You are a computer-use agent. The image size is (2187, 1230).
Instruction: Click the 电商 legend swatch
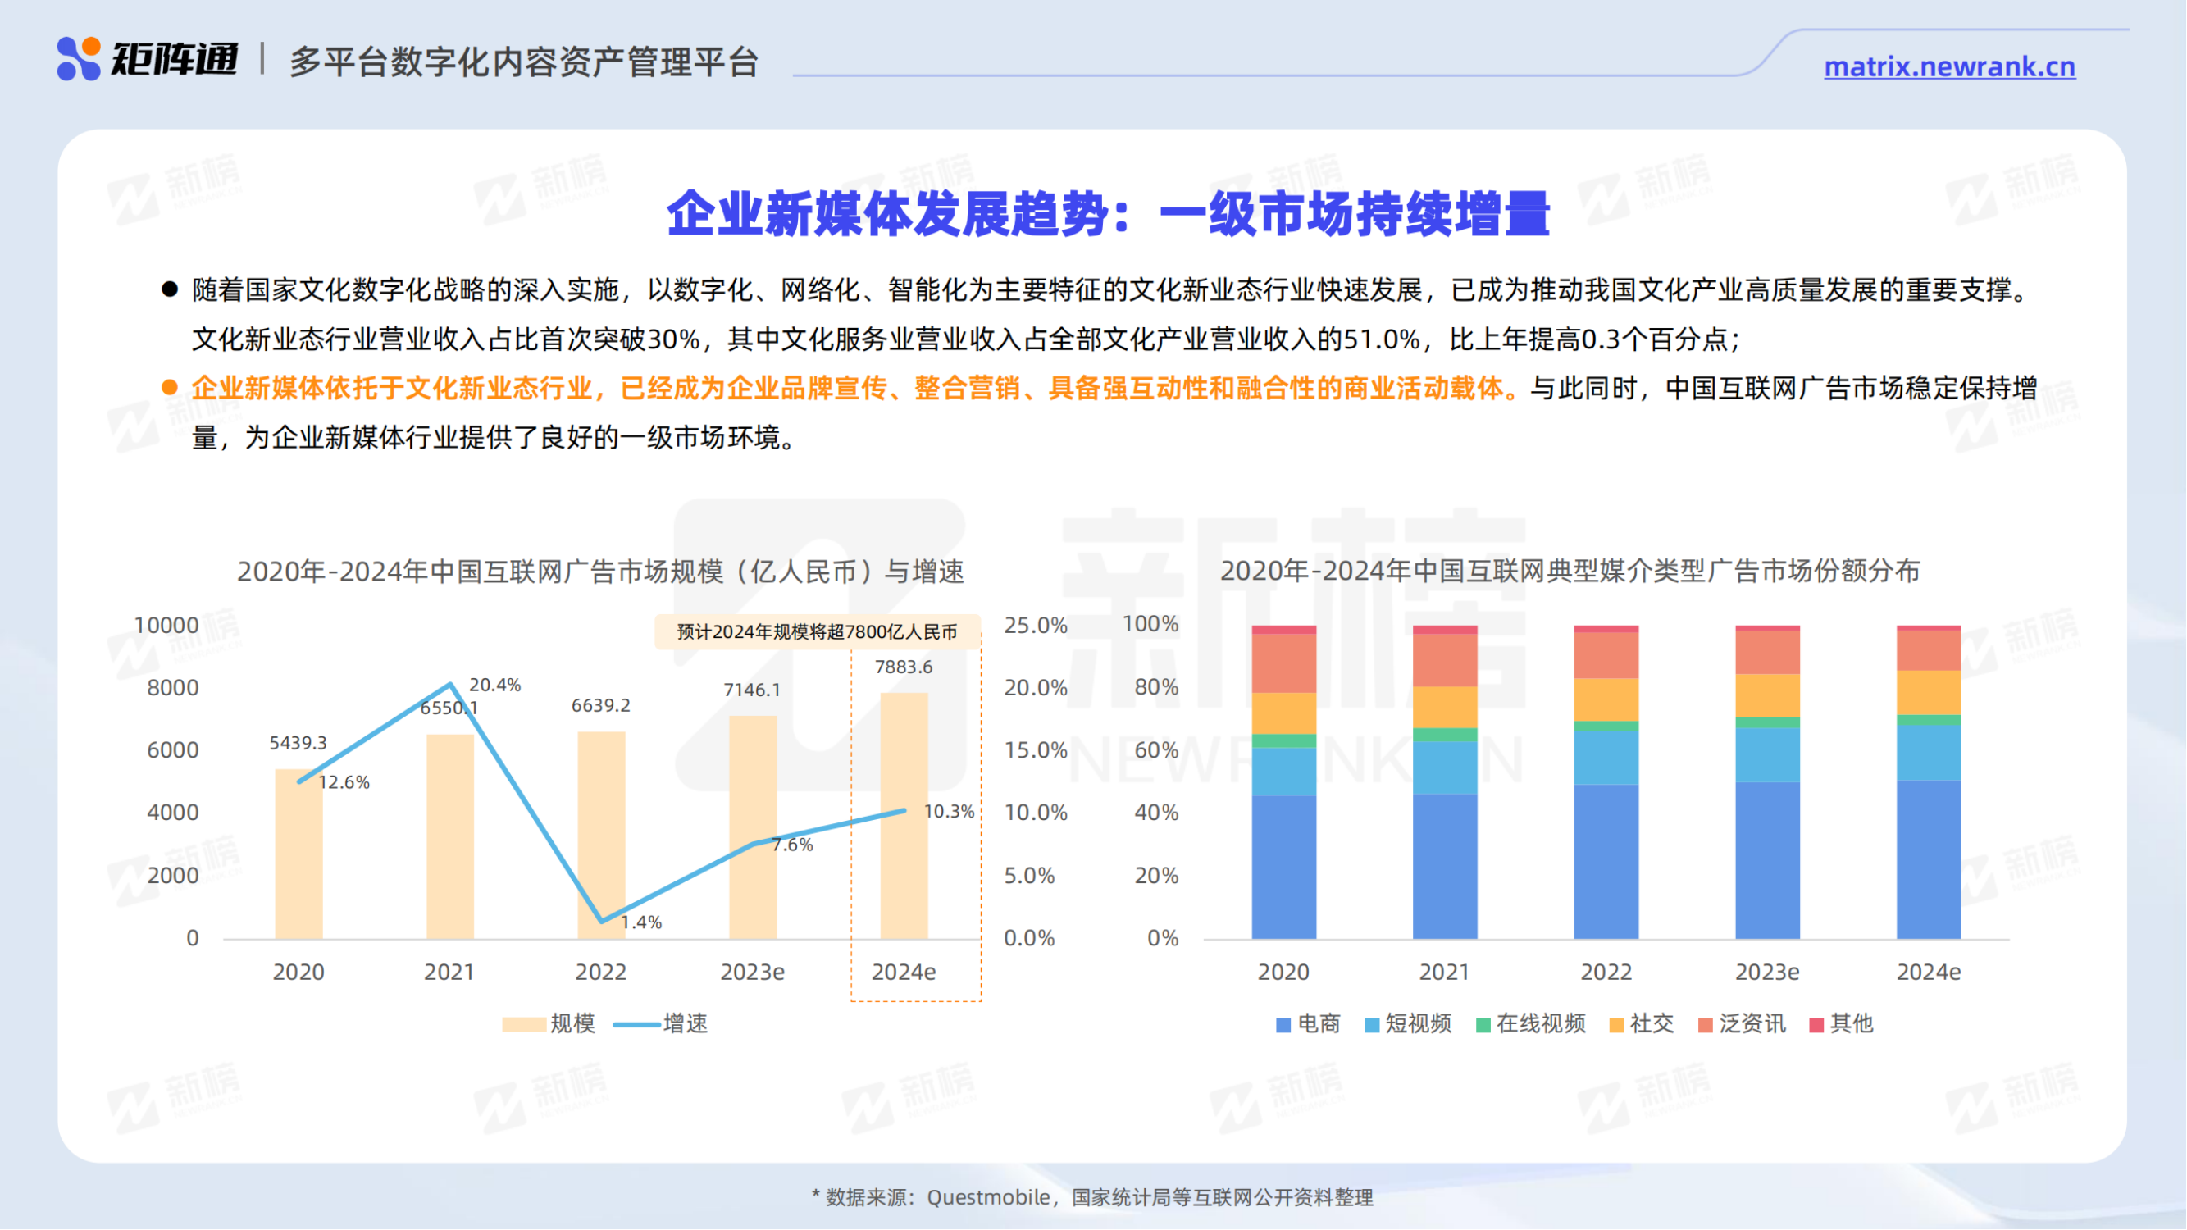[1283, 1024]
